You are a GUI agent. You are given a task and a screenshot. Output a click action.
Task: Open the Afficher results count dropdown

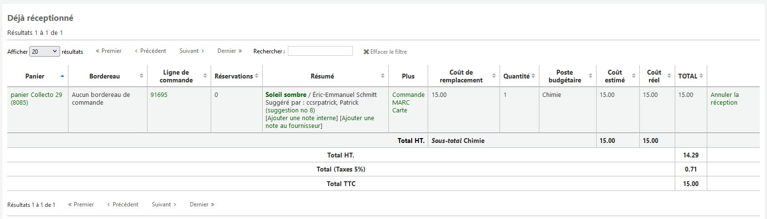(45, 51)
